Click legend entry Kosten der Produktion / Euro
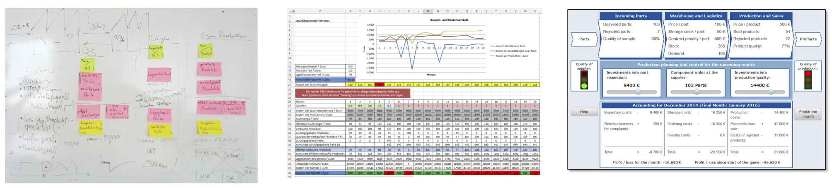This screenshot has width=832, height=188. pos(509,56)
